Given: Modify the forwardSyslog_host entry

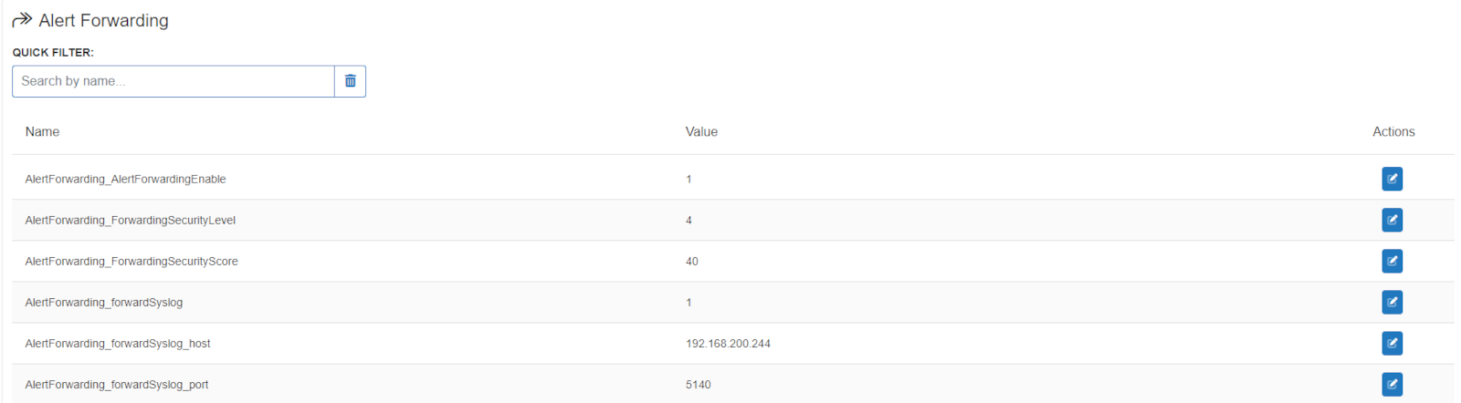Looking at the screenshot, I should click(x=1392, y=343).
